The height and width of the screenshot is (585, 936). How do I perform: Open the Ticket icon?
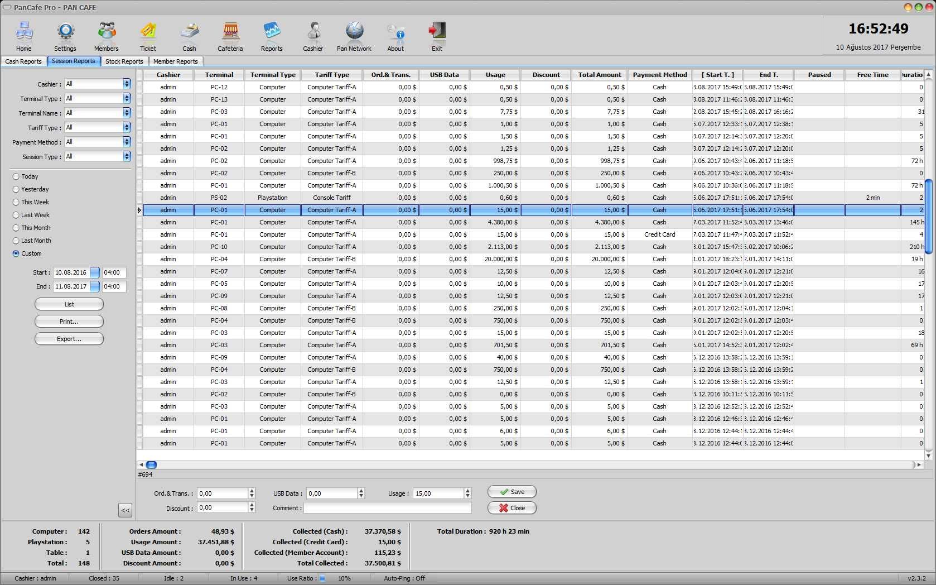148,37
